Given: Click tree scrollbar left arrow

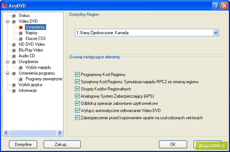Looking at the screenshot, I should pyautogui.click(x=6, y=133).
